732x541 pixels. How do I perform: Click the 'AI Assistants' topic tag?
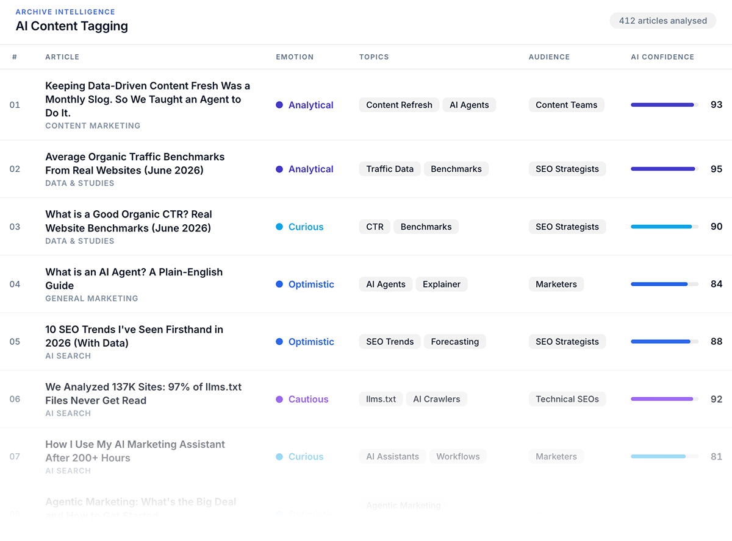393,456
